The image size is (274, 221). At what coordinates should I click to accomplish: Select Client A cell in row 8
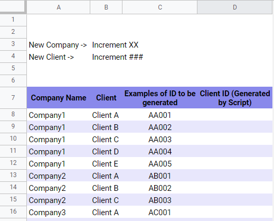[x=106, y=115]
